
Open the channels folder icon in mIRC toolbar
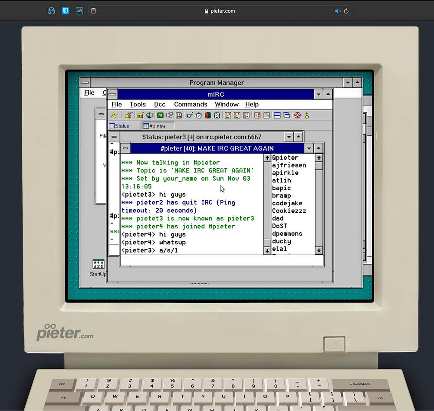coord(140,115)
